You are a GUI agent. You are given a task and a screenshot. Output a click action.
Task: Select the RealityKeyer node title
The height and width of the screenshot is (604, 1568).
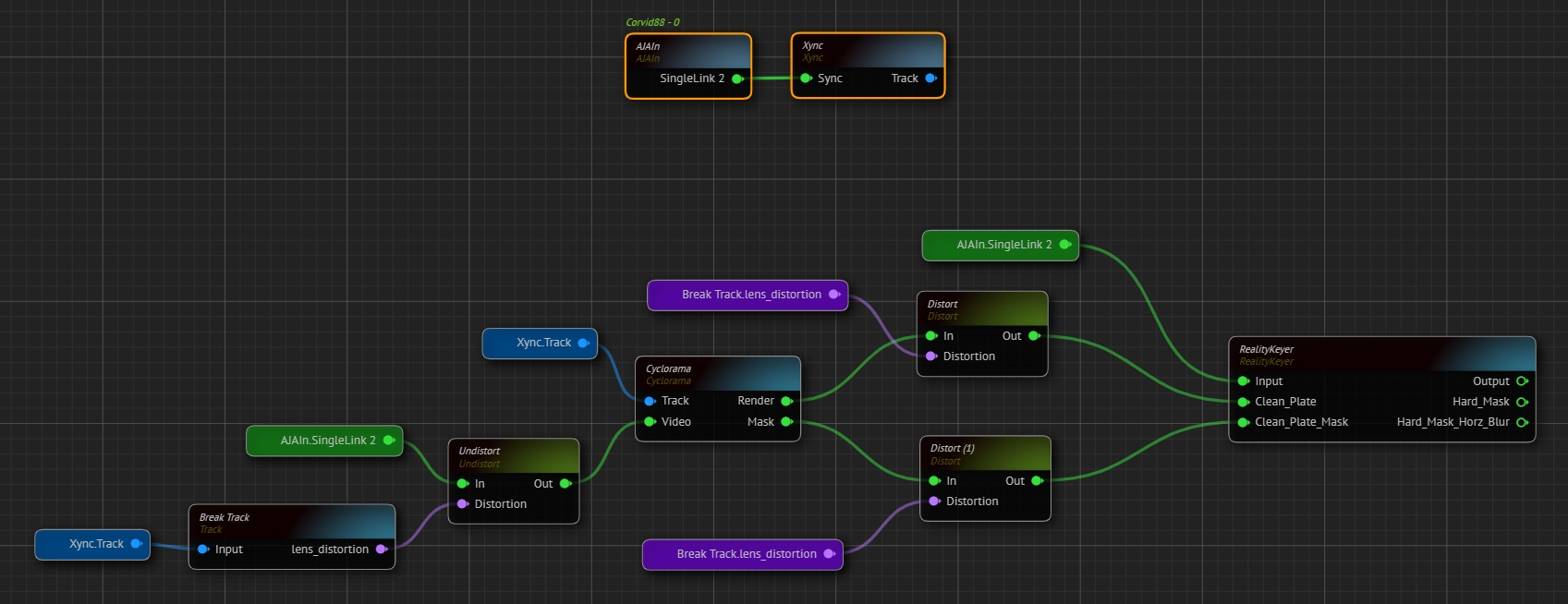pyautogui.click(x=1266, y=350)
